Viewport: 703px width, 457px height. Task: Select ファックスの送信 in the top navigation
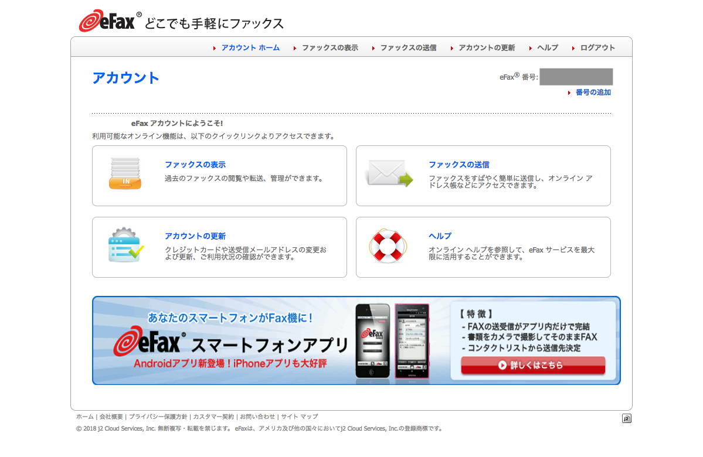[x=409, y=47]
